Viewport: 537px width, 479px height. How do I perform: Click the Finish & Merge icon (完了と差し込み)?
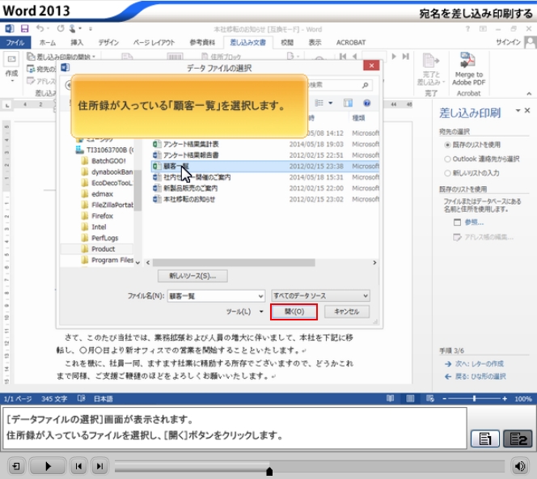430,61
